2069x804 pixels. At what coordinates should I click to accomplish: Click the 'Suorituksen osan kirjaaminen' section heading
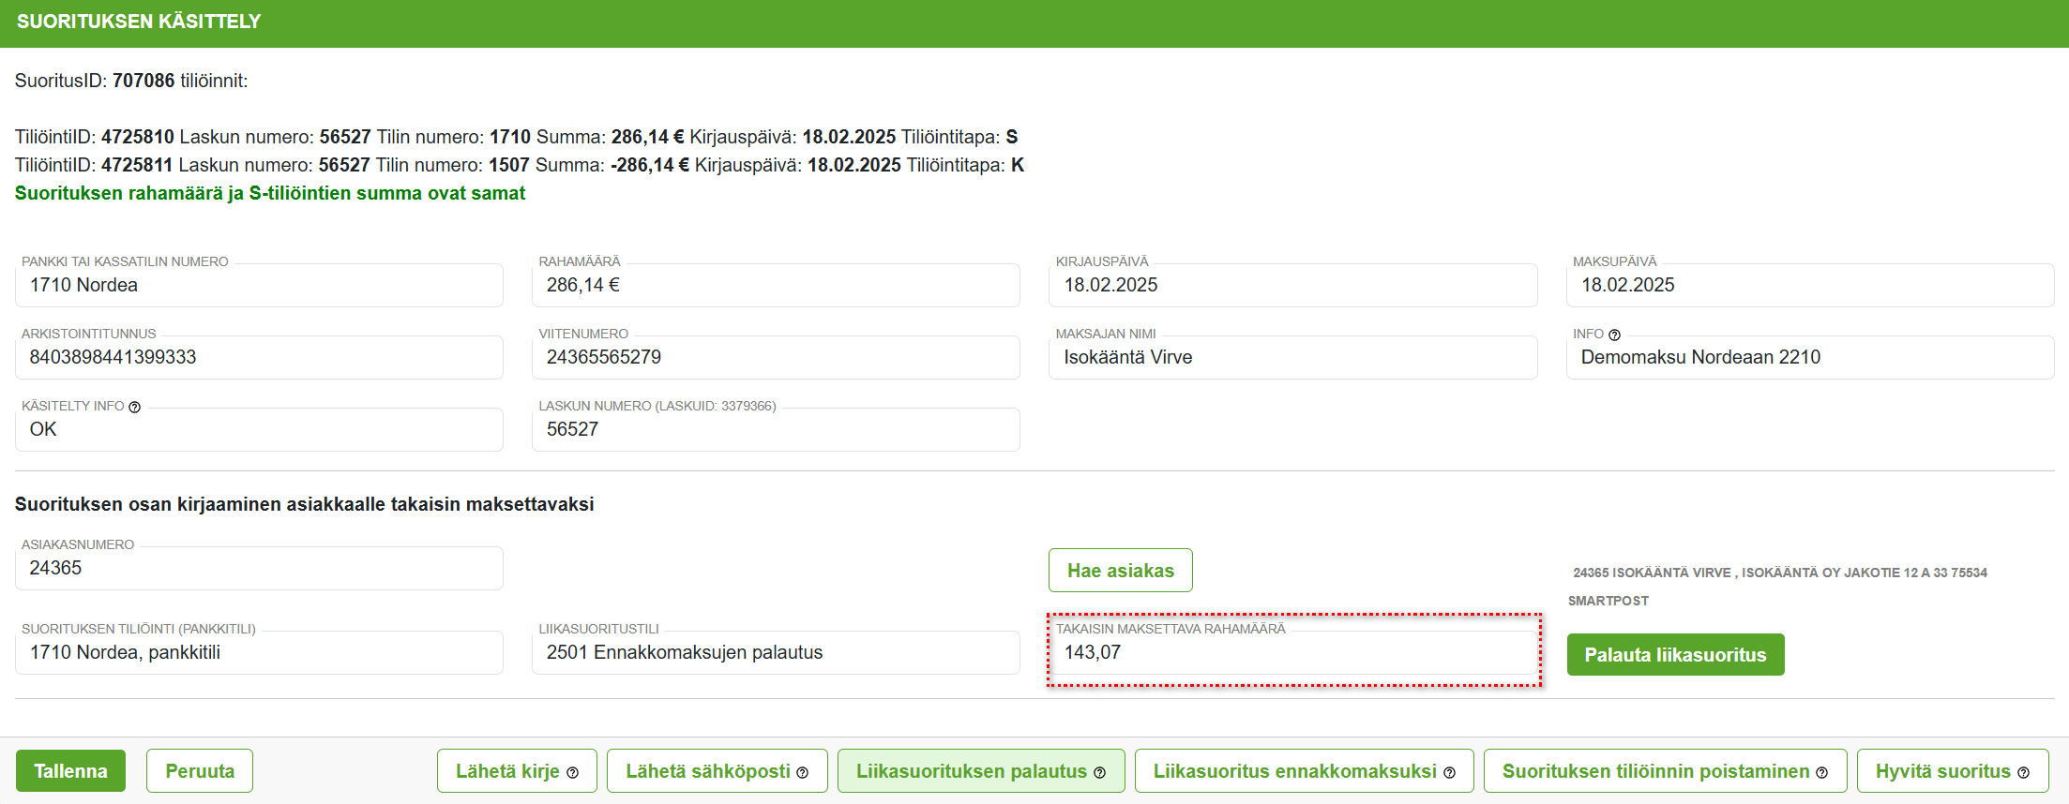305,504
